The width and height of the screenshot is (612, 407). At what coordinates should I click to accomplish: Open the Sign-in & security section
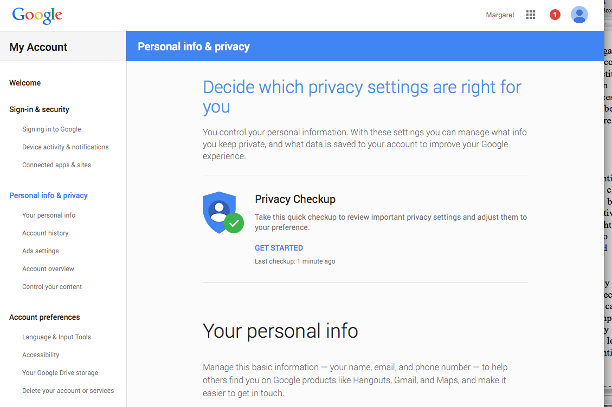pyautogui.click(x=39, y=109)
